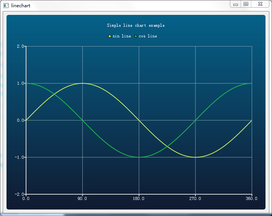Screen dimensions: 272x216
Task: Click the x-axis label 90.0
Action: pyautogui.click(x=82, y=198)
